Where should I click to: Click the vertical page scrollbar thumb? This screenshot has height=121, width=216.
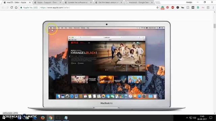tap(215, 26)
